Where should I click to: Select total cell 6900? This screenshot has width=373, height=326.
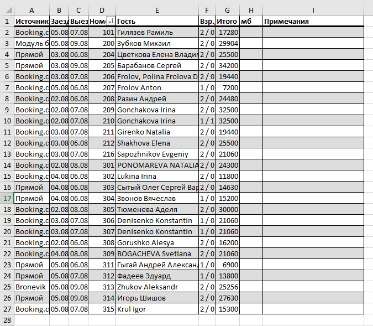pos(227,265)
